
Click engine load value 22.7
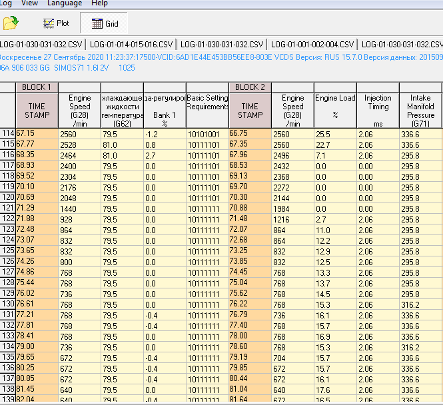pyautogui.click(x=335, y=145)
